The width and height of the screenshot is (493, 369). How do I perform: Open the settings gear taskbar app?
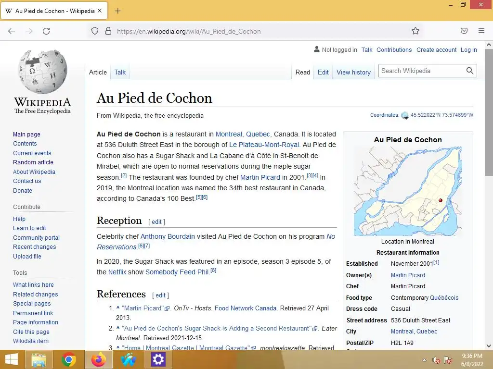pos(158,359)
